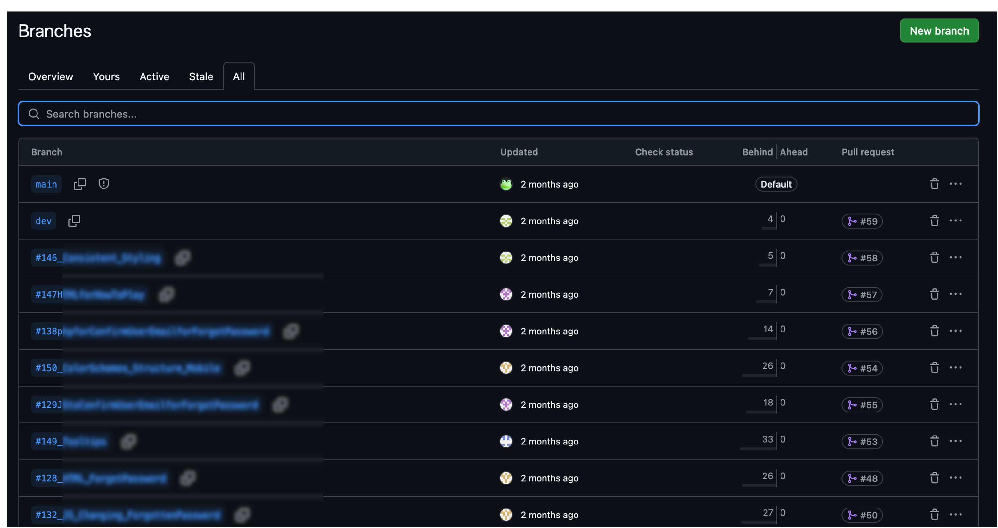The width and height of the screenshot is (998, 528).
Task: Open more options menu for #53 row
Action: pyautogui.click(x=955, y=441)
